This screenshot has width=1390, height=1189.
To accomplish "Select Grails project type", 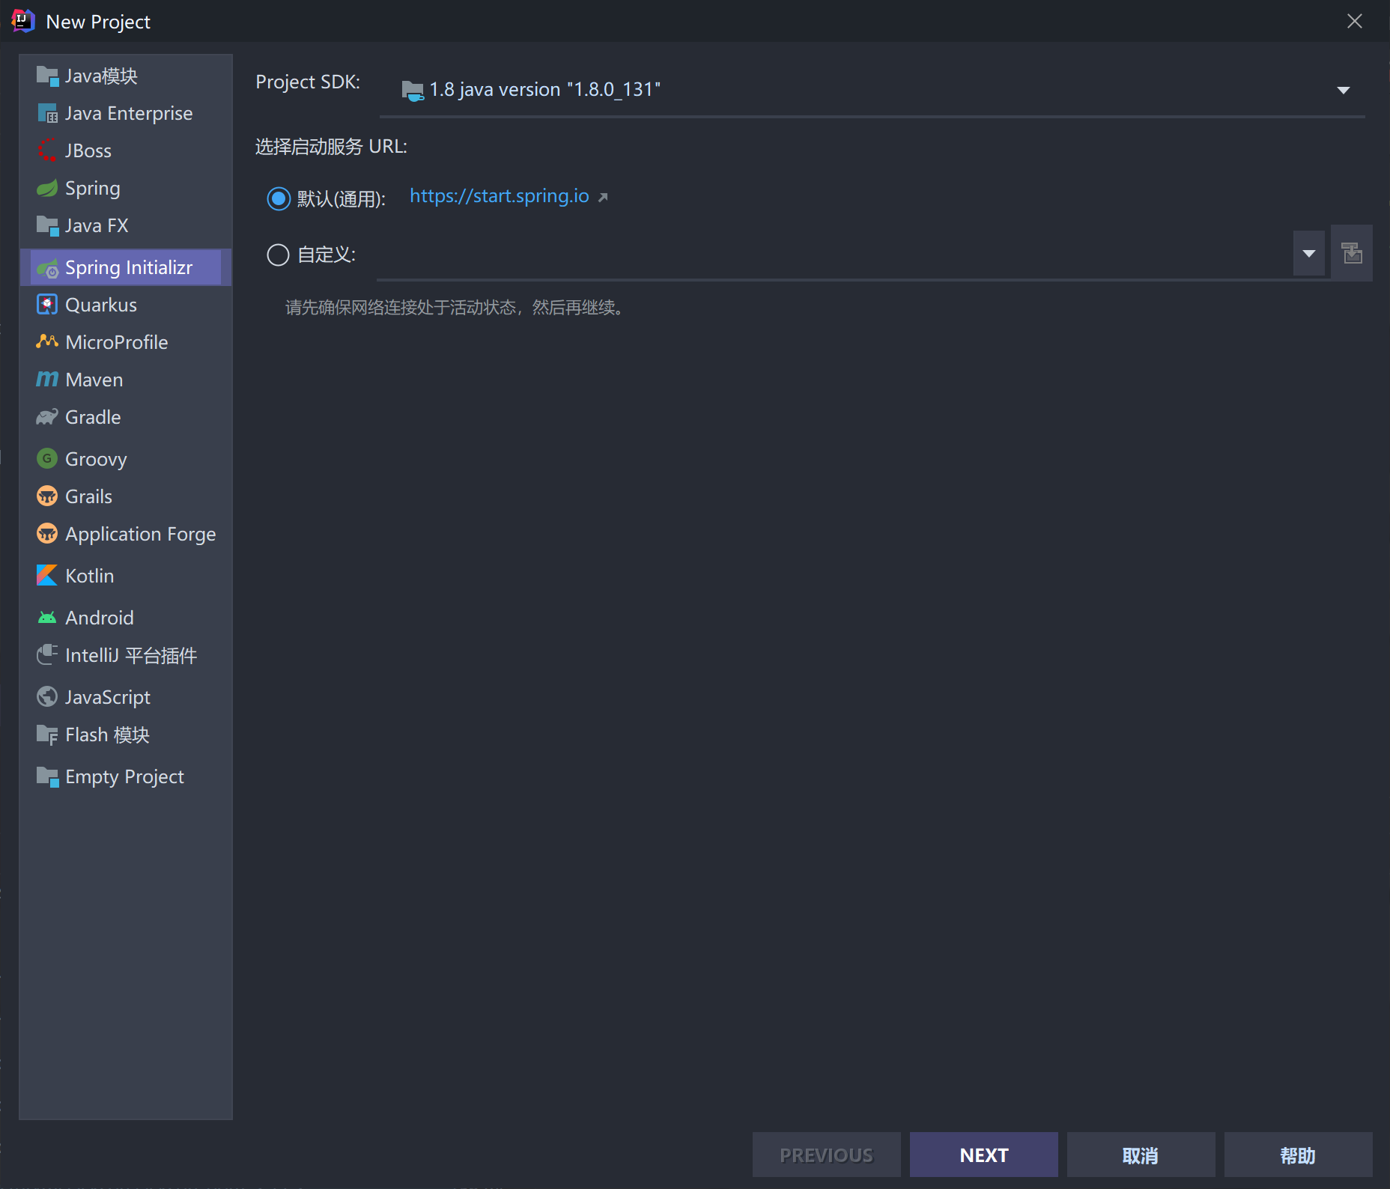I will 126,496.
